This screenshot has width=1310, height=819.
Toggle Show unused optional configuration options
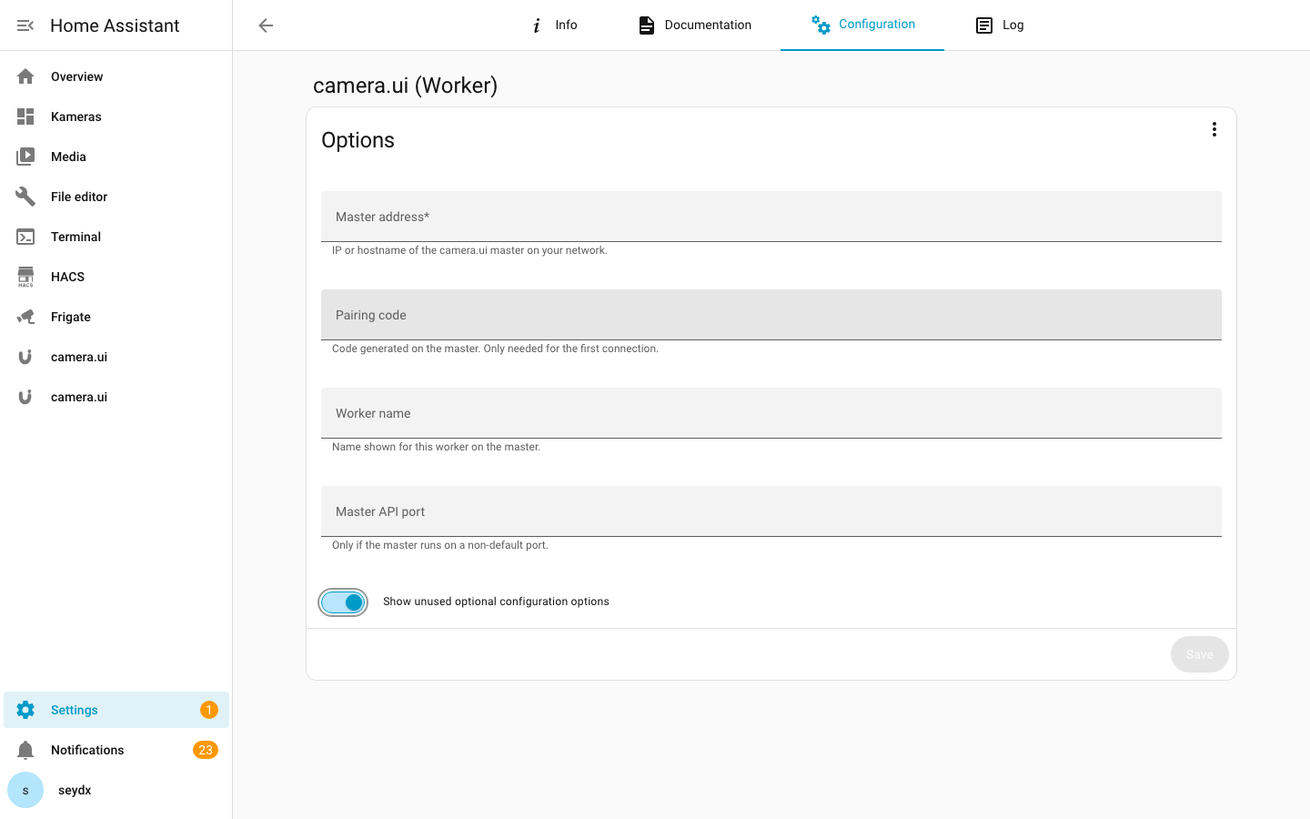[343, 602]
